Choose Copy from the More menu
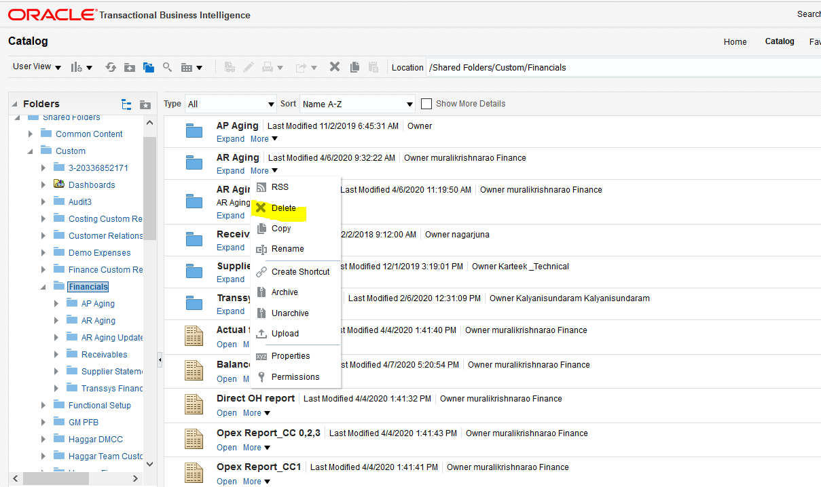Screen dimensions: 821x487 (295, 229)
